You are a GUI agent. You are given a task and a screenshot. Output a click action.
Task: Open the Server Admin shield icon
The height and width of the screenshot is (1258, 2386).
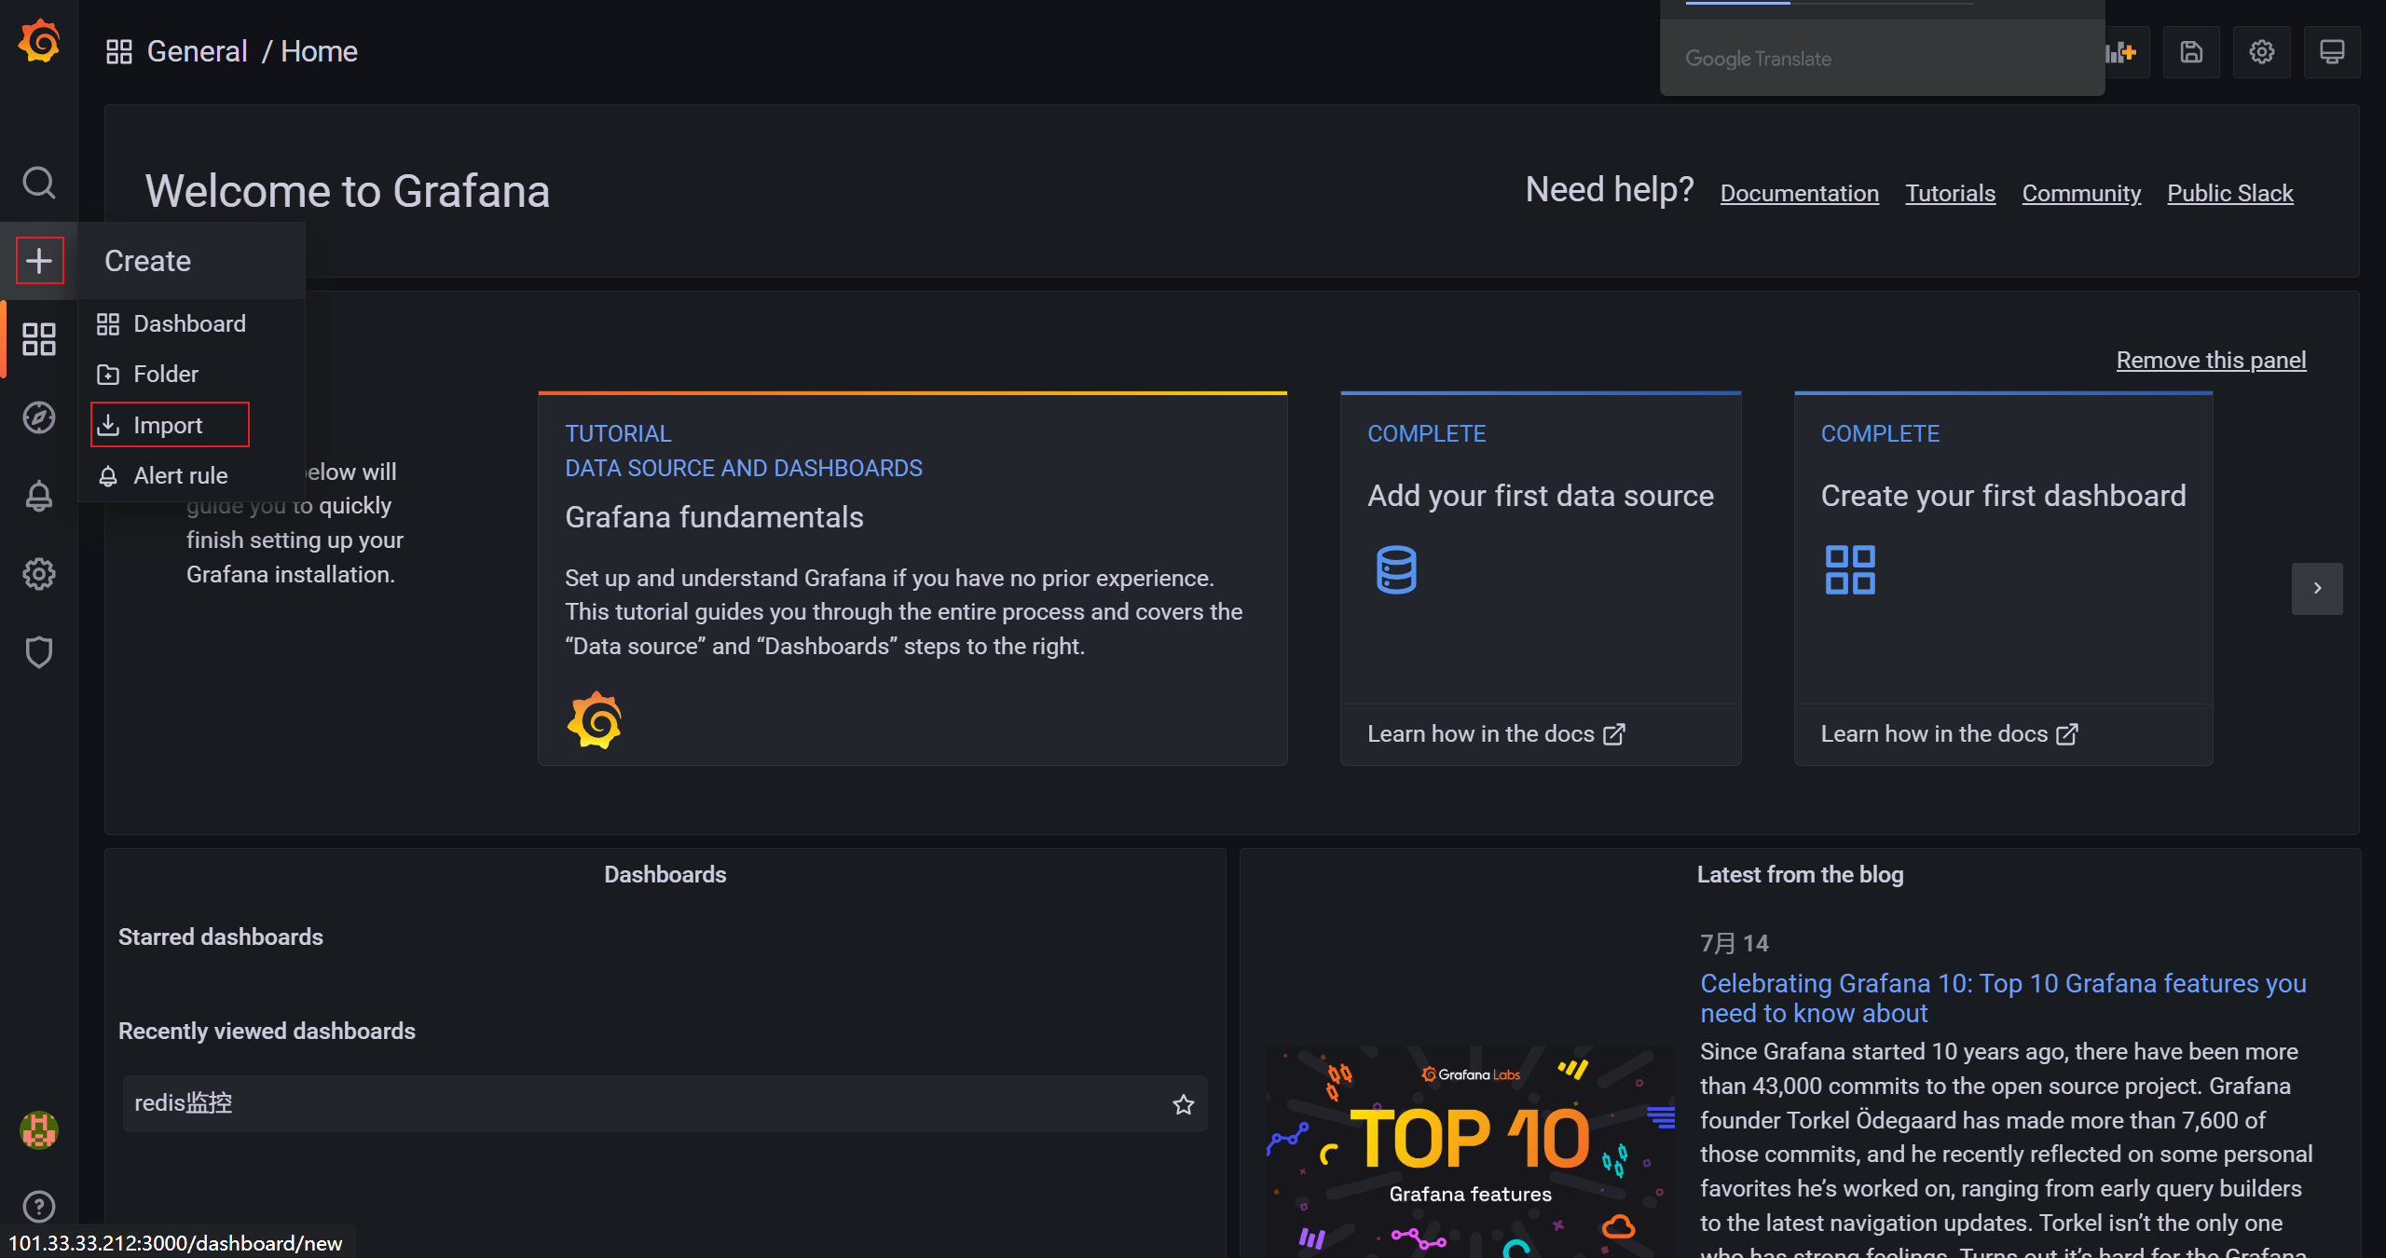click(x=39, y=652)
